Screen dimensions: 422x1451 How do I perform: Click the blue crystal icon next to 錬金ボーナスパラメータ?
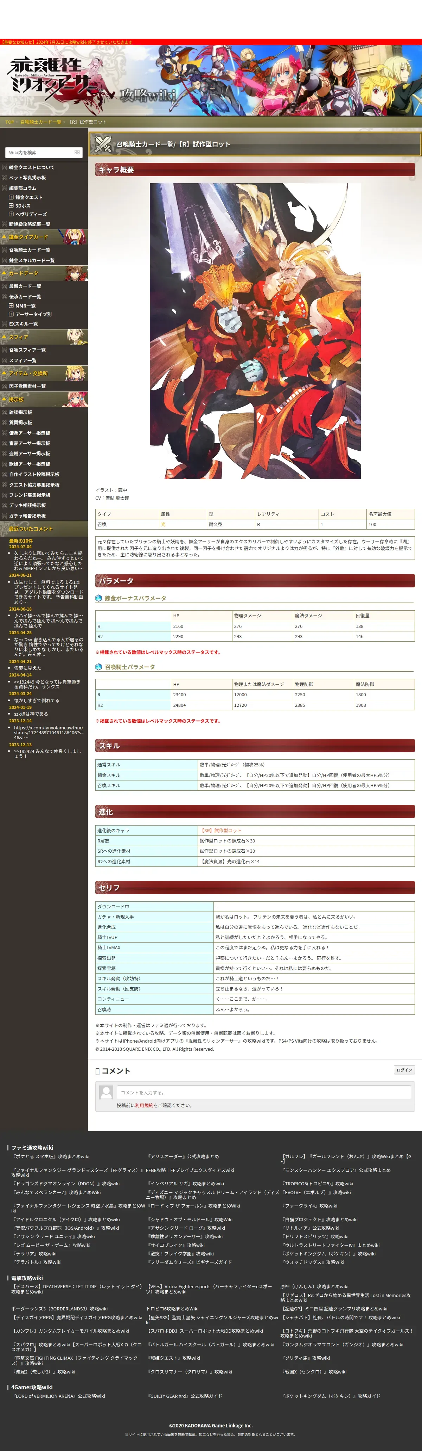[99, 598]
